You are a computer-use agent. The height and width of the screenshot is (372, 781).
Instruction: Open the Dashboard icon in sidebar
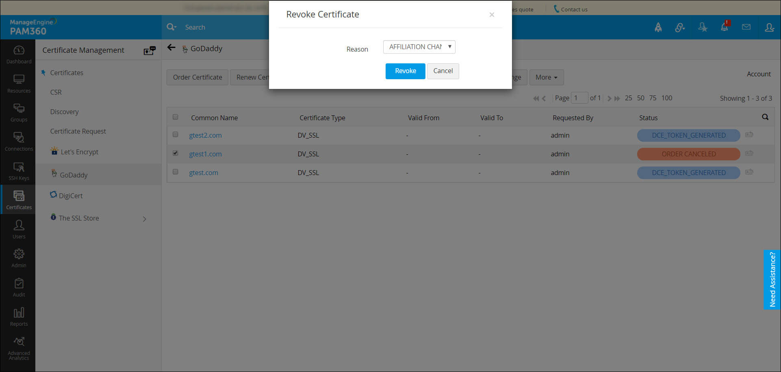point(19,55)
